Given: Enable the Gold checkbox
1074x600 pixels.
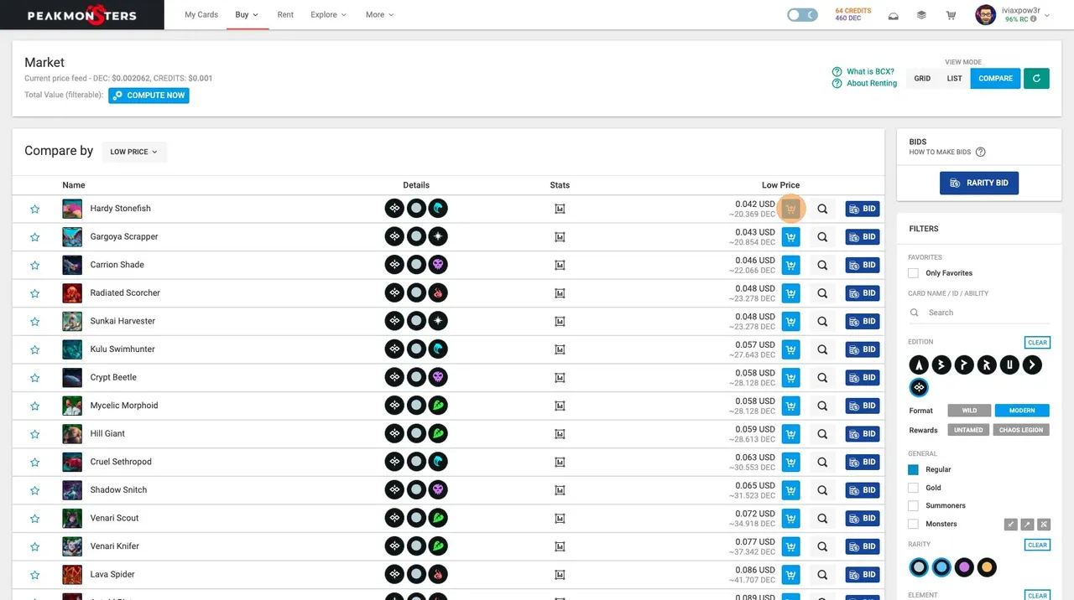Looking at the screenshot, I should (913, 488).
